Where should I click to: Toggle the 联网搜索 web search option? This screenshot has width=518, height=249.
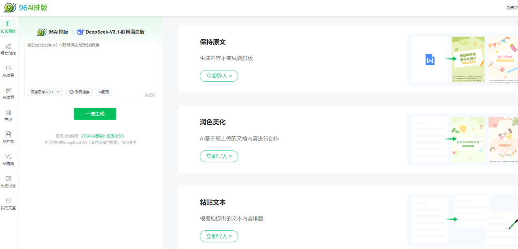[x=79, y=92]
